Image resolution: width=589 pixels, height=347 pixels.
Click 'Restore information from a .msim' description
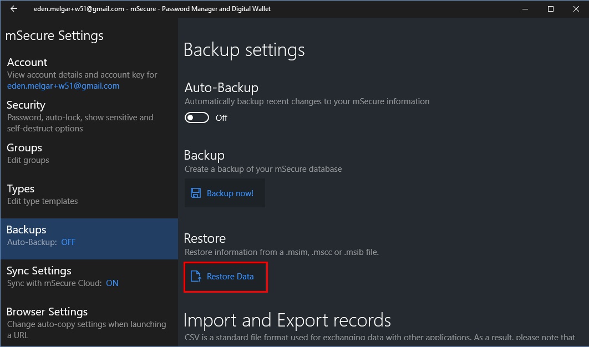pyautogui.click(x=281, y=252)
